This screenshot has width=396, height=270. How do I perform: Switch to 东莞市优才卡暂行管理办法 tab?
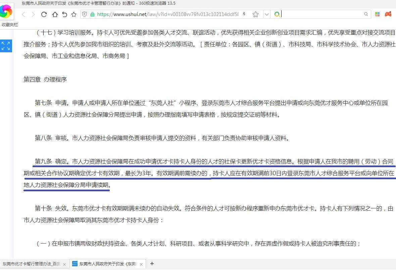click(x=31, y=264)
